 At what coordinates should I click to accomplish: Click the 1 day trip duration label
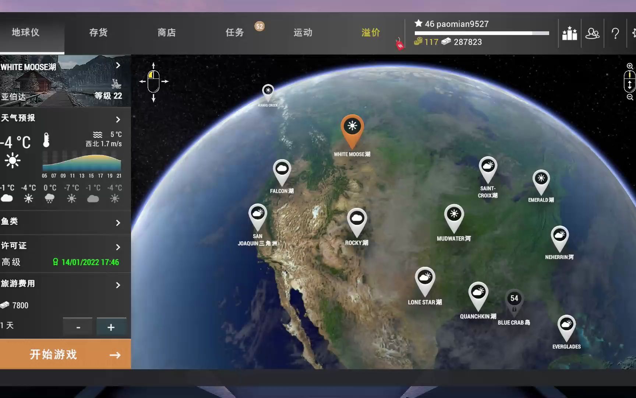coord(7,325)
